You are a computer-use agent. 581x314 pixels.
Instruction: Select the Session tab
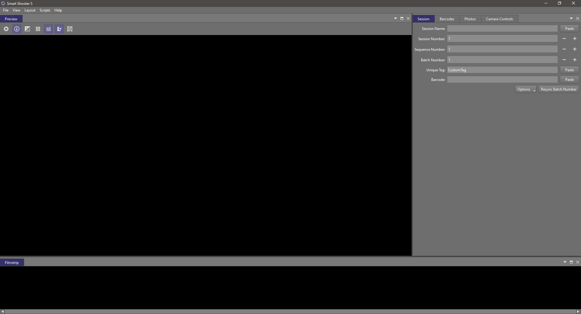423,19
